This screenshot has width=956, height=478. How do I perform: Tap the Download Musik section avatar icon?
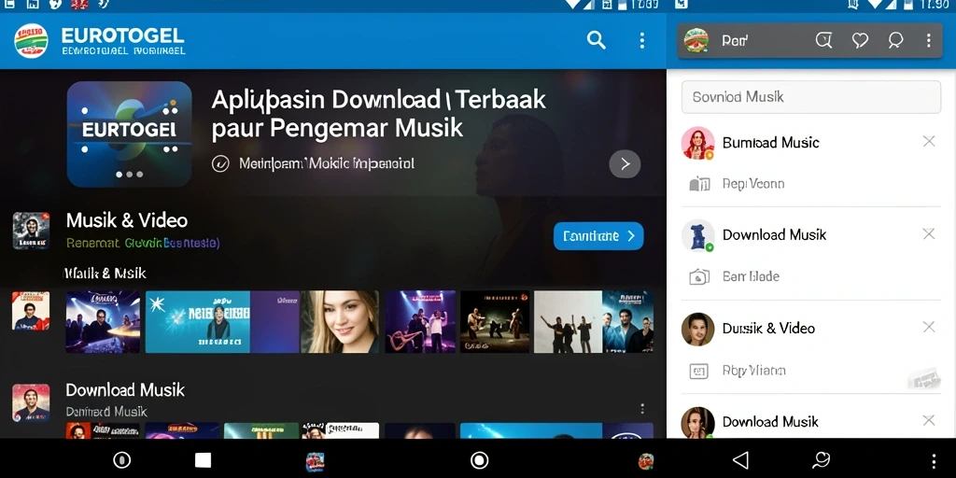[31, 403]
